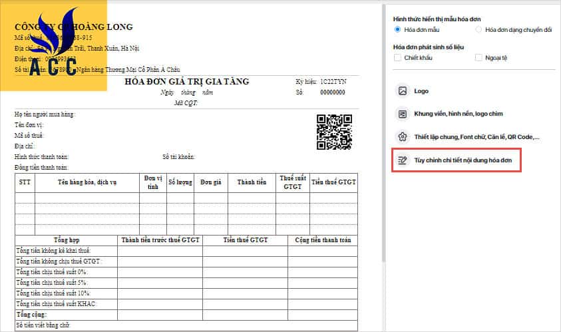Open the Logo settings label
The height and width of the screenshot is (332, 561).
click(421, 91)
